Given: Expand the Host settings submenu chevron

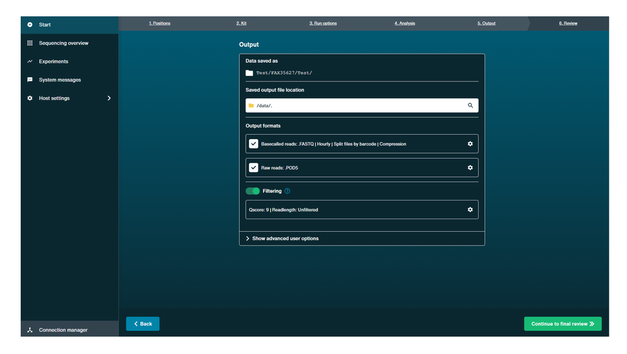Looking at the screenshot, I should coord(108,98).
